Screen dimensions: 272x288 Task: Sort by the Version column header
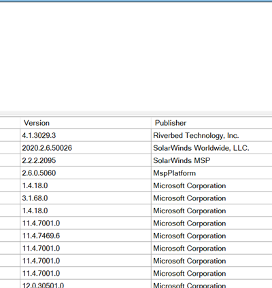pos(86,123)
